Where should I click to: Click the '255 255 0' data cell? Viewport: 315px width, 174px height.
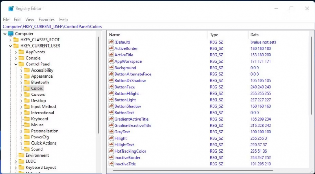[259, 138]
